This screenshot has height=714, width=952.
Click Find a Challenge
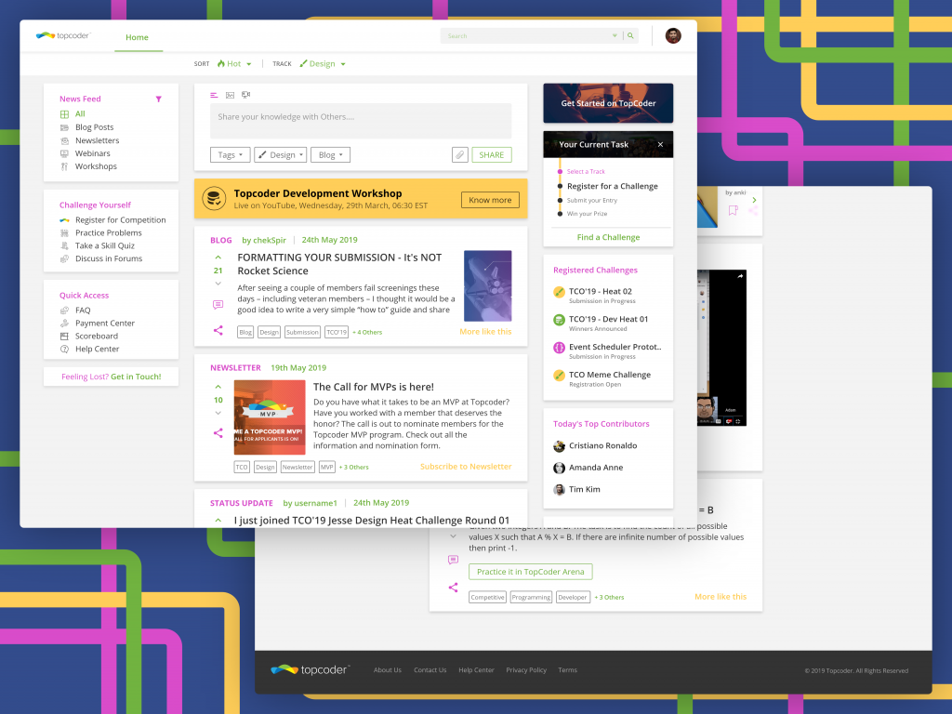608,237
